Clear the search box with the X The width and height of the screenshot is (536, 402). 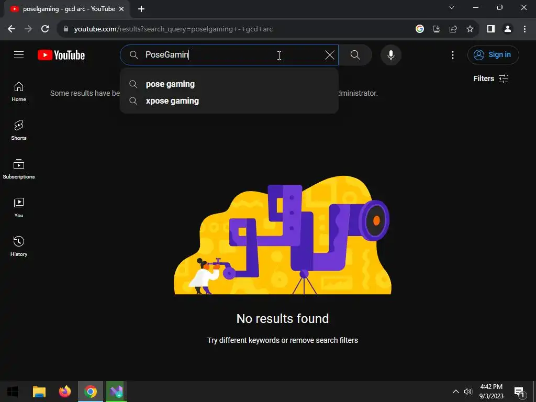330,54
